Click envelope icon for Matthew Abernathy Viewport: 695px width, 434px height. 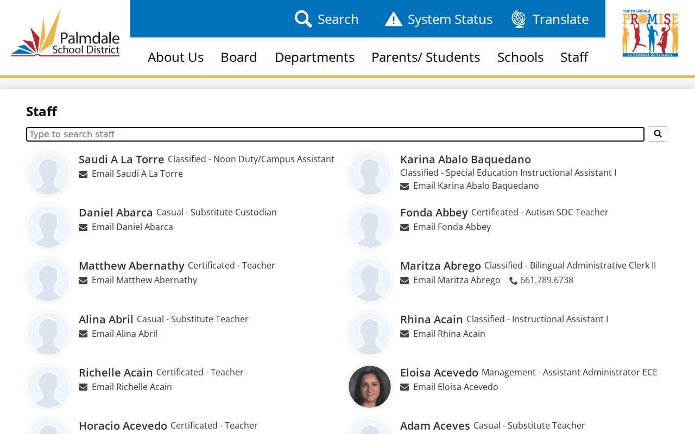(83, 280)
